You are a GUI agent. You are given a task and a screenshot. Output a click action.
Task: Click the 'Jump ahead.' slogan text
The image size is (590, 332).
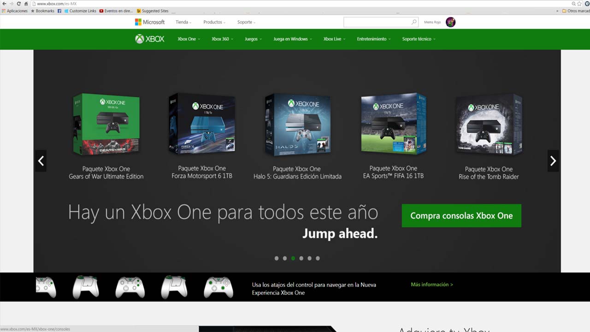click(x=340, y=234)
